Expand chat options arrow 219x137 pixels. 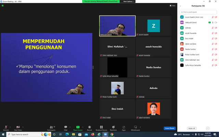pos(70,127)
